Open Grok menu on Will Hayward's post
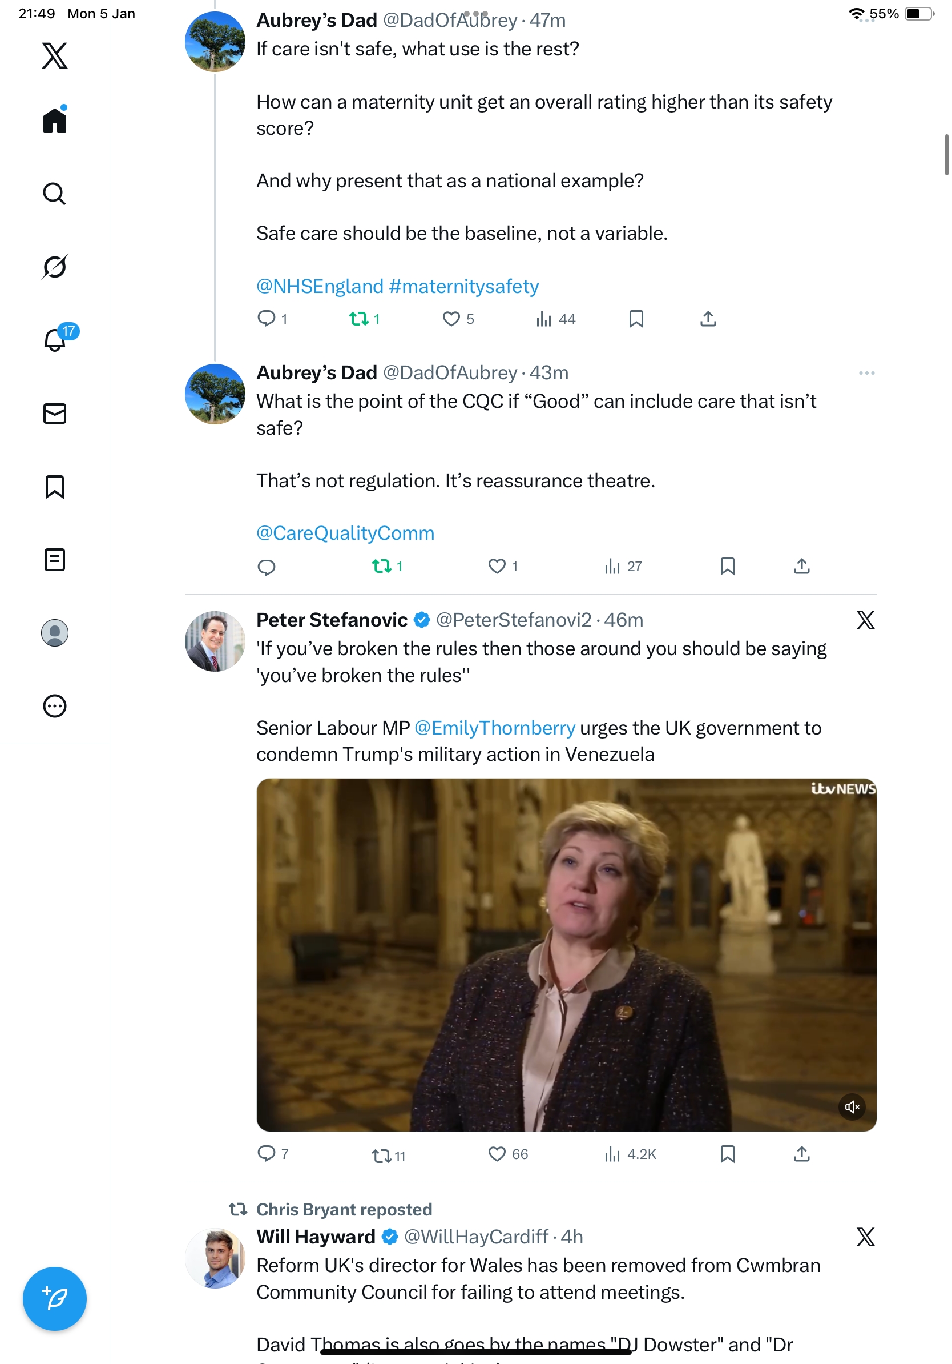Screen dimensions: 952x1364 (x=865, y=1237)
